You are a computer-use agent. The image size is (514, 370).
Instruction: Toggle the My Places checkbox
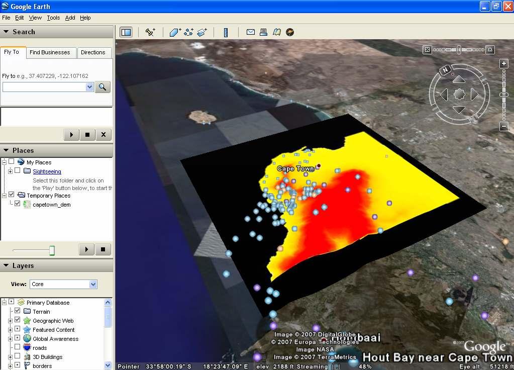coord(12,161)
